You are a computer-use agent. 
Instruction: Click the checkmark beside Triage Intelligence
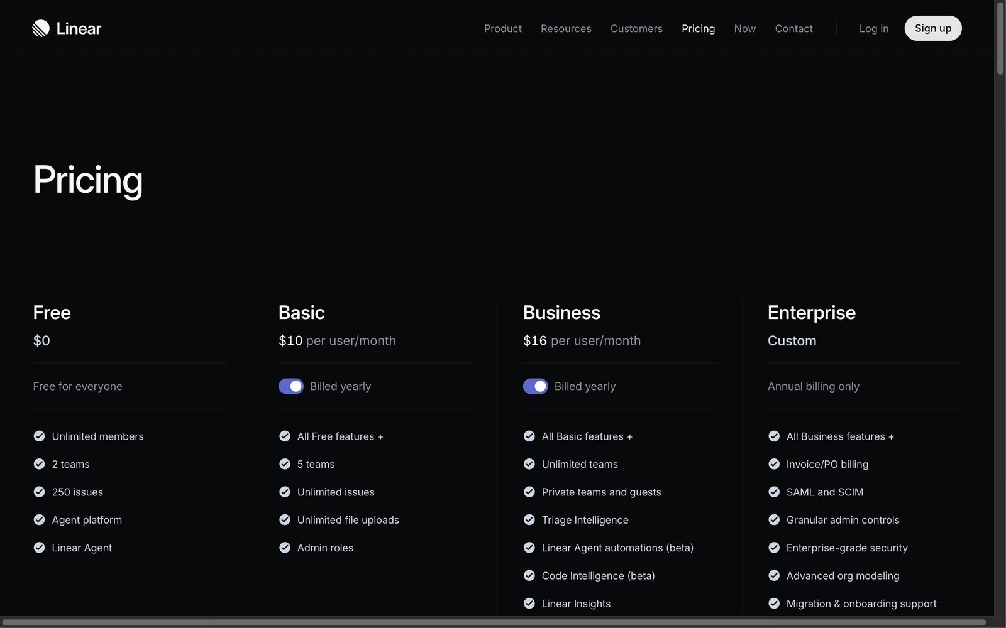coord(529,520)
